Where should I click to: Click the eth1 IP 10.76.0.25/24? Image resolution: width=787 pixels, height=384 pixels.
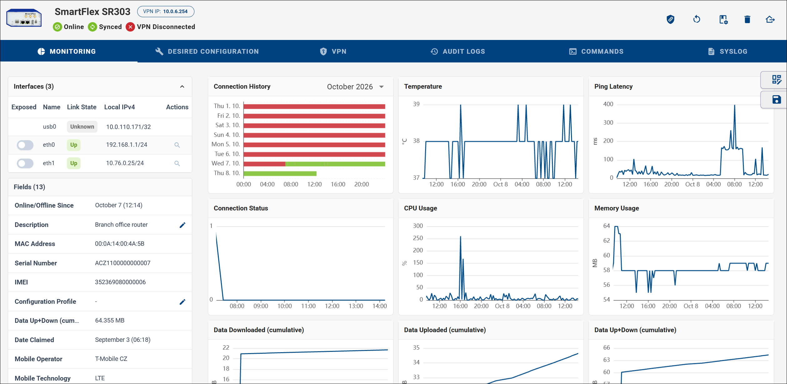pyautogui.click(x=125, y=163)
